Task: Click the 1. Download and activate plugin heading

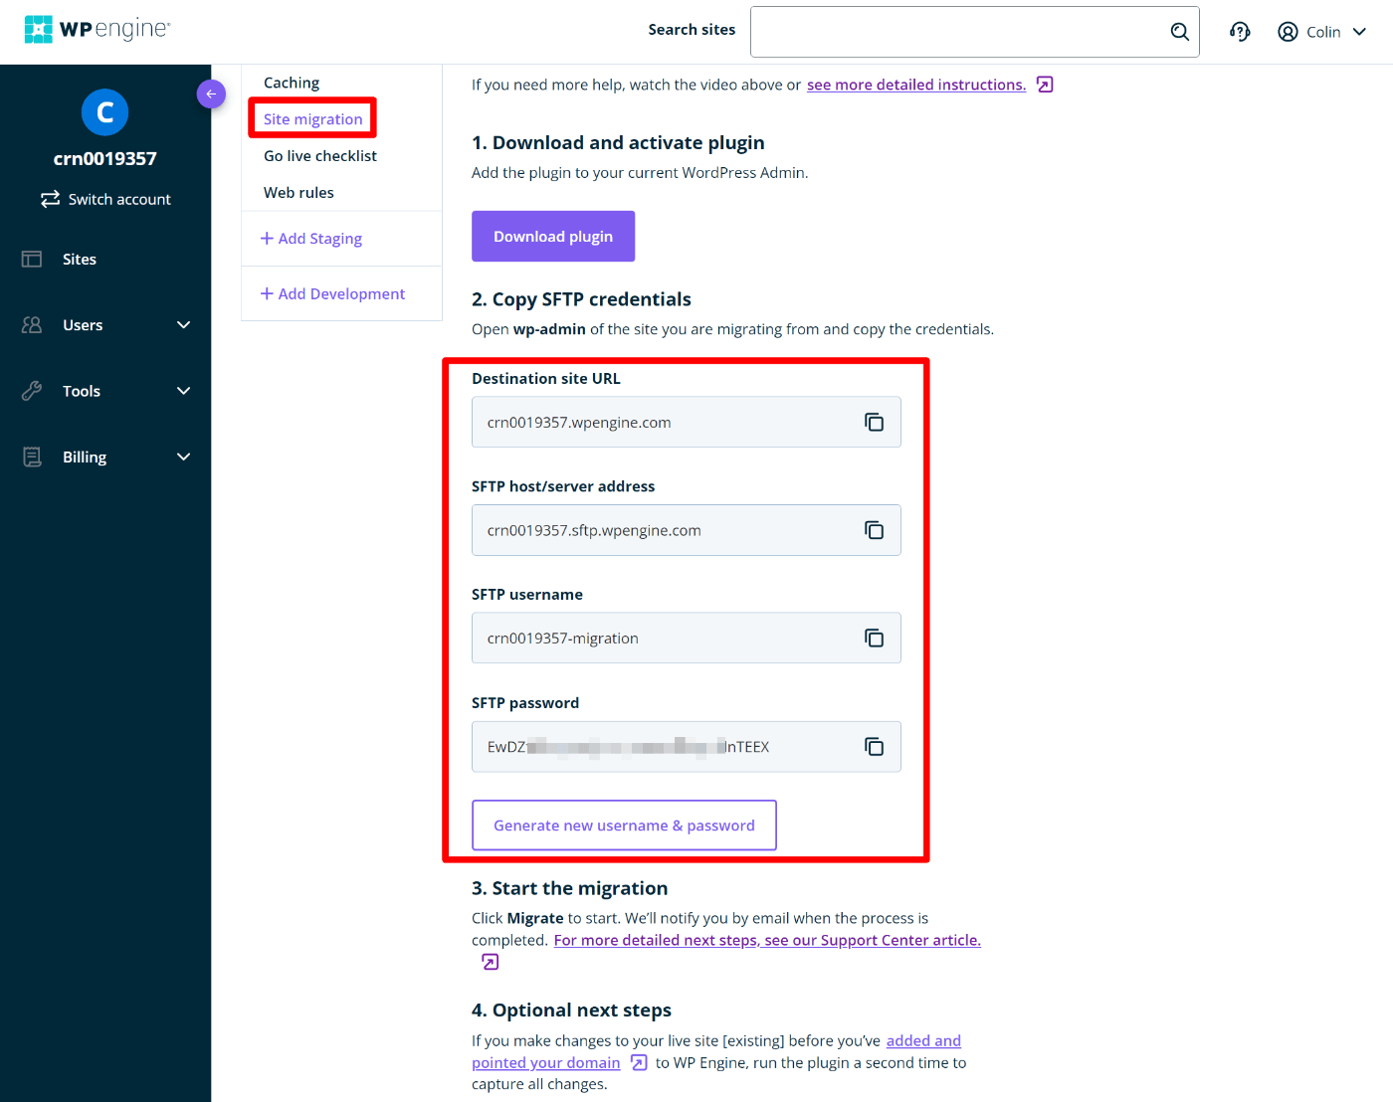Action: pos(618,142)
